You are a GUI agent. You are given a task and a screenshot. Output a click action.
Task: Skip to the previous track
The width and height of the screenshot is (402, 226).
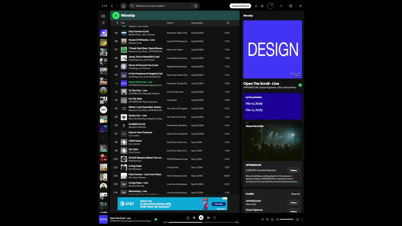194,218
